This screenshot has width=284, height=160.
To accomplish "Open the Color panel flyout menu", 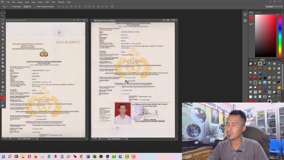I will coord(283,12).
